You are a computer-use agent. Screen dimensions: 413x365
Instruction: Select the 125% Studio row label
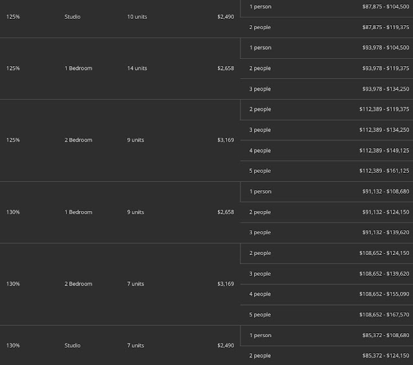point(13,17)
